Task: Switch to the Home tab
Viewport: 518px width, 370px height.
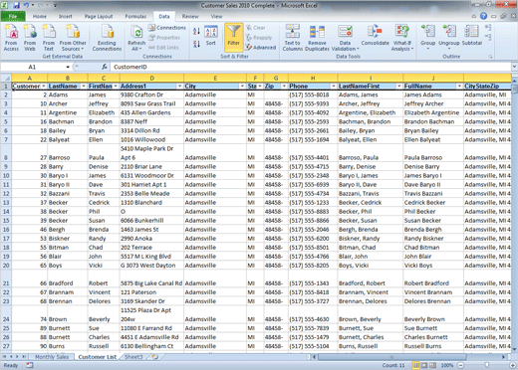Action: click(x=40, y=16)
